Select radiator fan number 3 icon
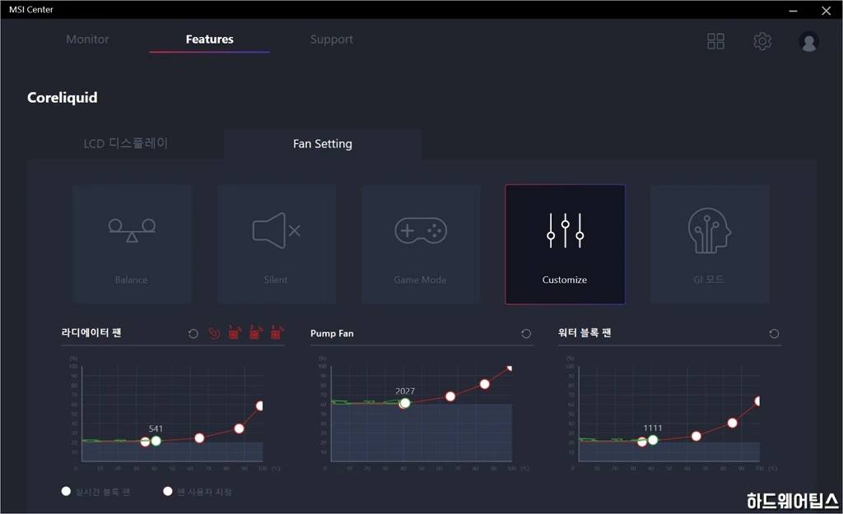Image resolution: width=843 pixels, height=514 pixels. point(277,332)
